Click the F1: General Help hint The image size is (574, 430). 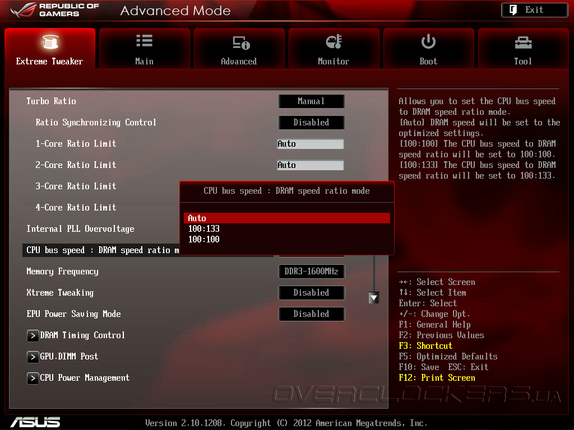tap(434, 325)
